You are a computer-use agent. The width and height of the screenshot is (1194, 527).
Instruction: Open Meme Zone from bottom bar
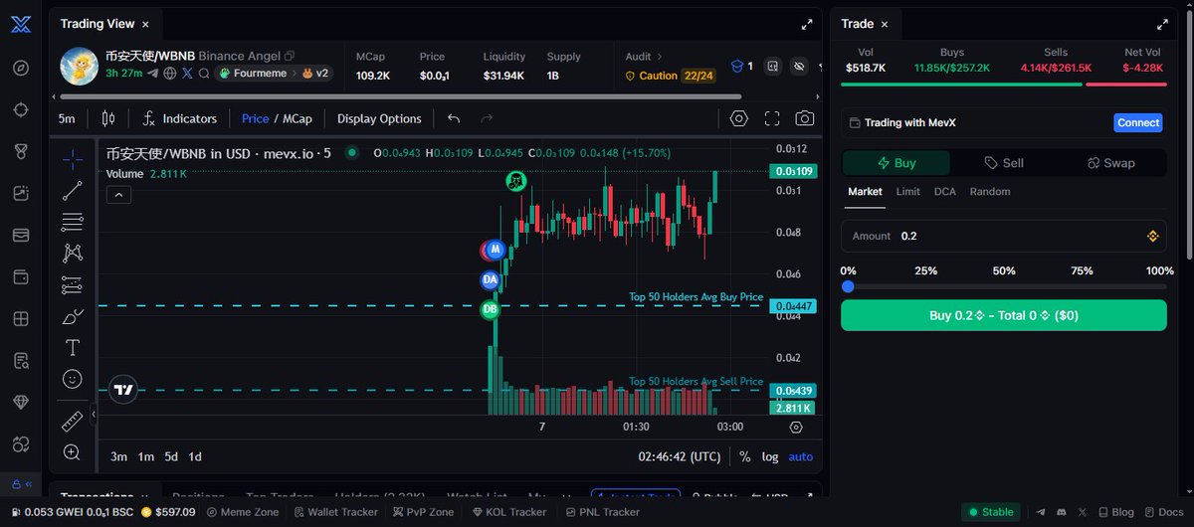click(x=244, y=512)
